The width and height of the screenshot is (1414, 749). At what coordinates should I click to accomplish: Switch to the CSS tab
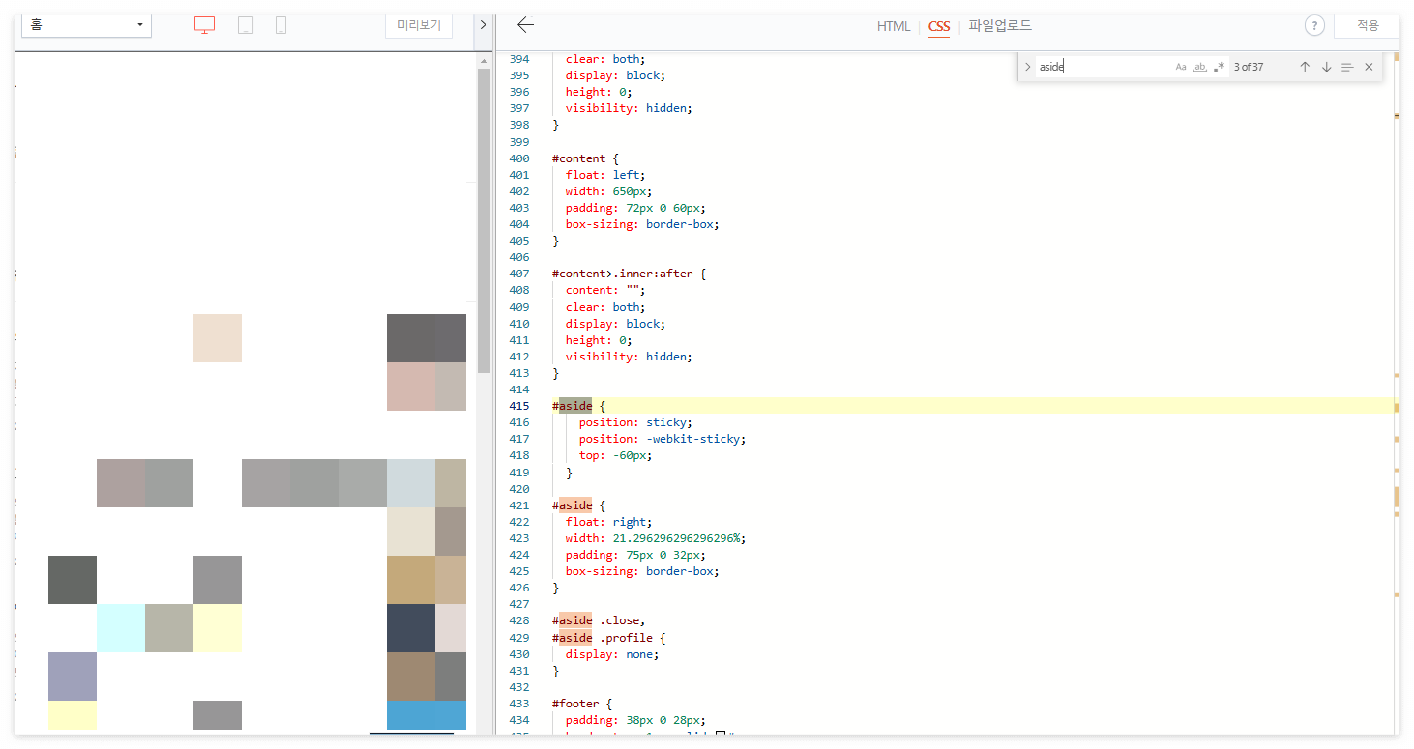(939, 26)
